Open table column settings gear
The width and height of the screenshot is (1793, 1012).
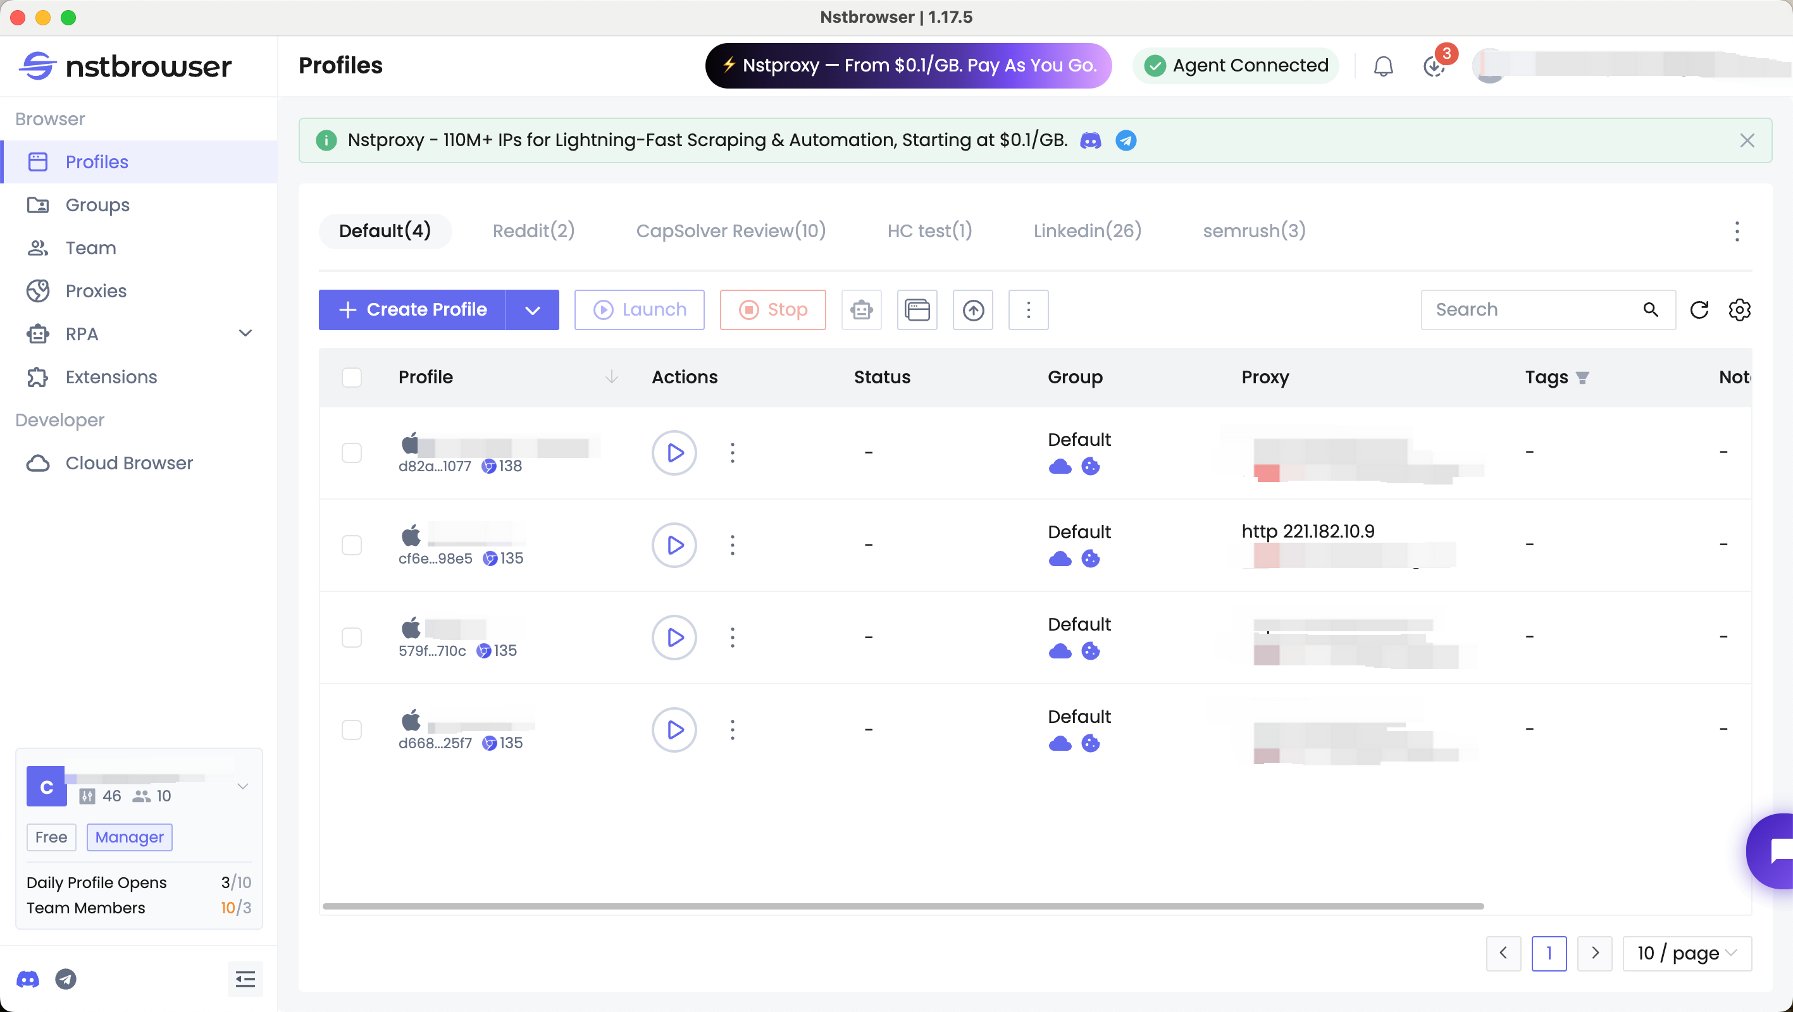(x=1739, y=310)
